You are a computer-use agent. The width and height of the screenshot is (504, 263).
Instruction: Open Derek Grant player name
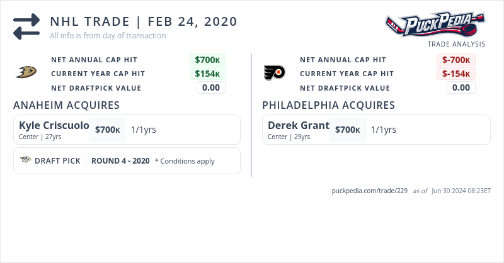[299, 125]
